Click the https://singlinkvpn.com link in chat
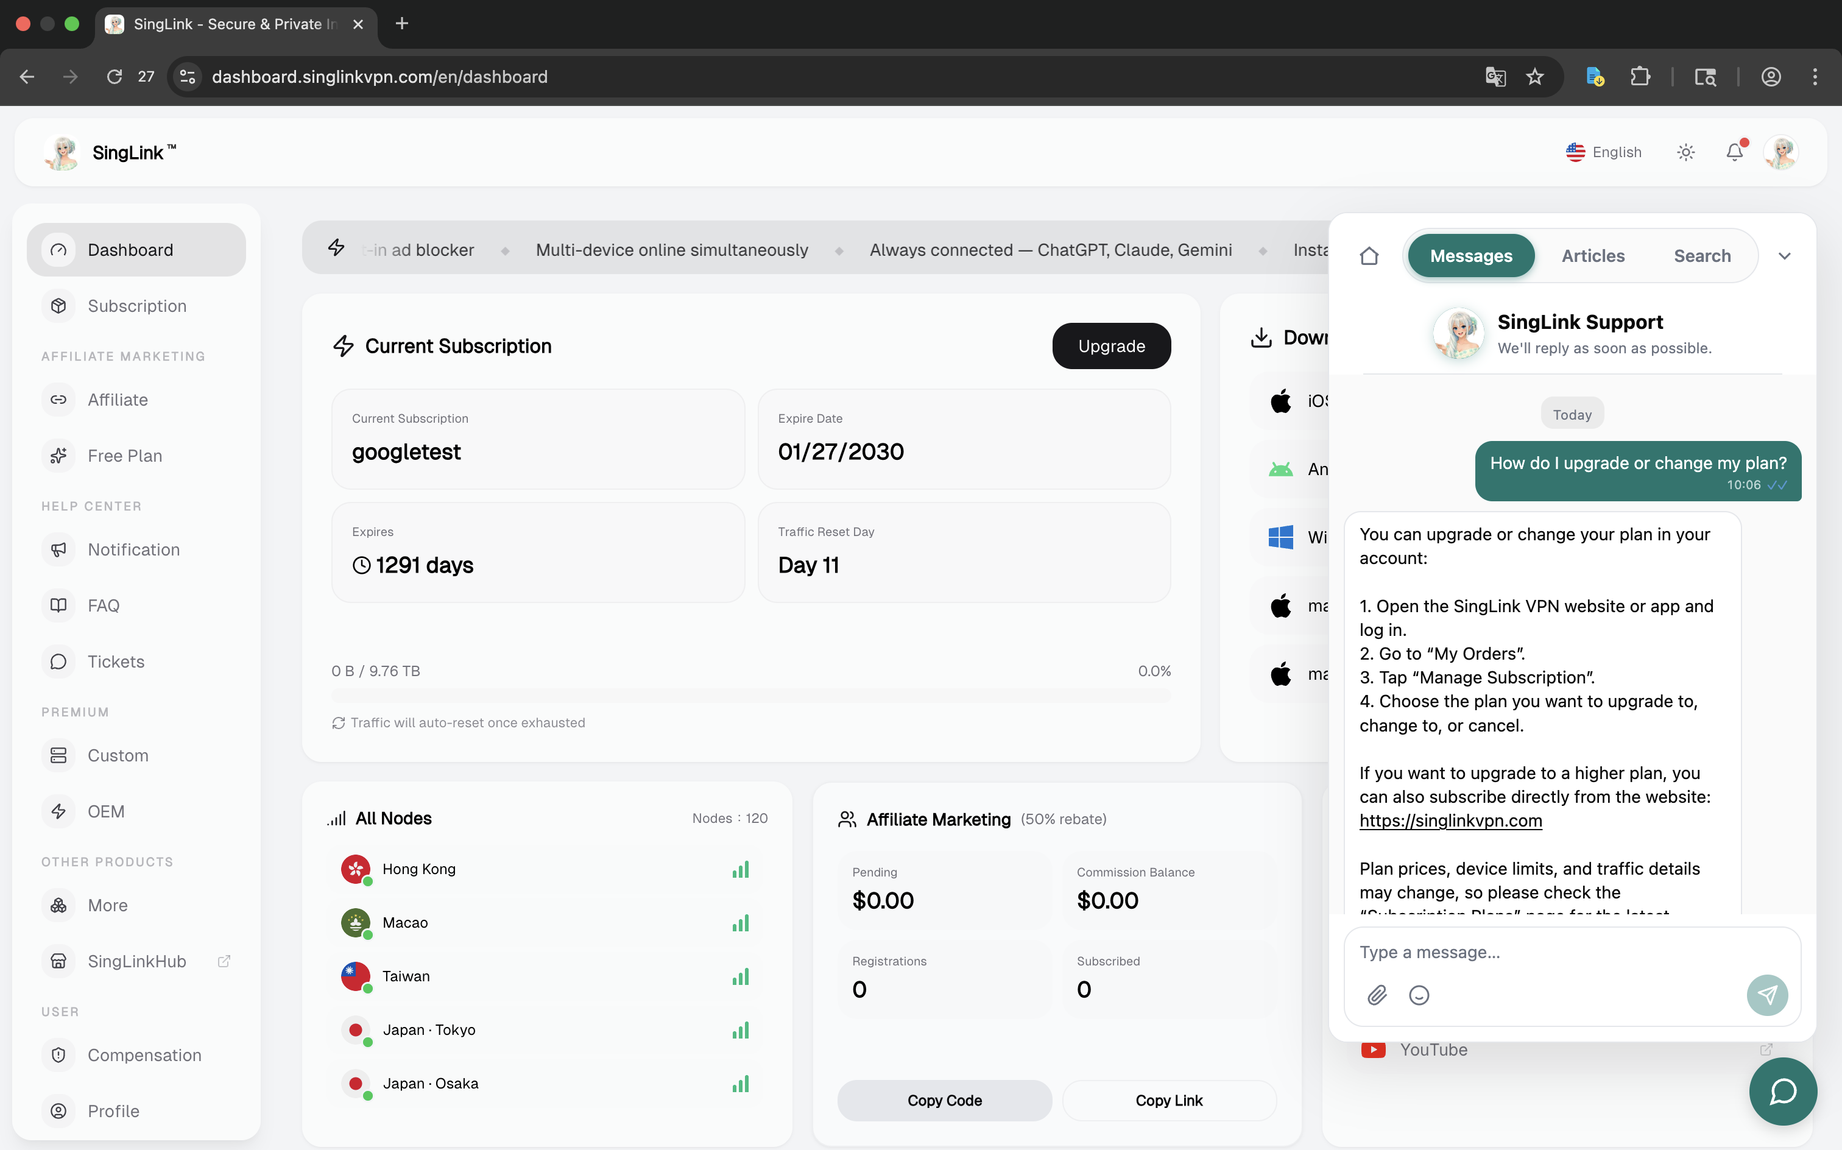The height and width of the screenshot is (1150, 1842). point(1450,820)
